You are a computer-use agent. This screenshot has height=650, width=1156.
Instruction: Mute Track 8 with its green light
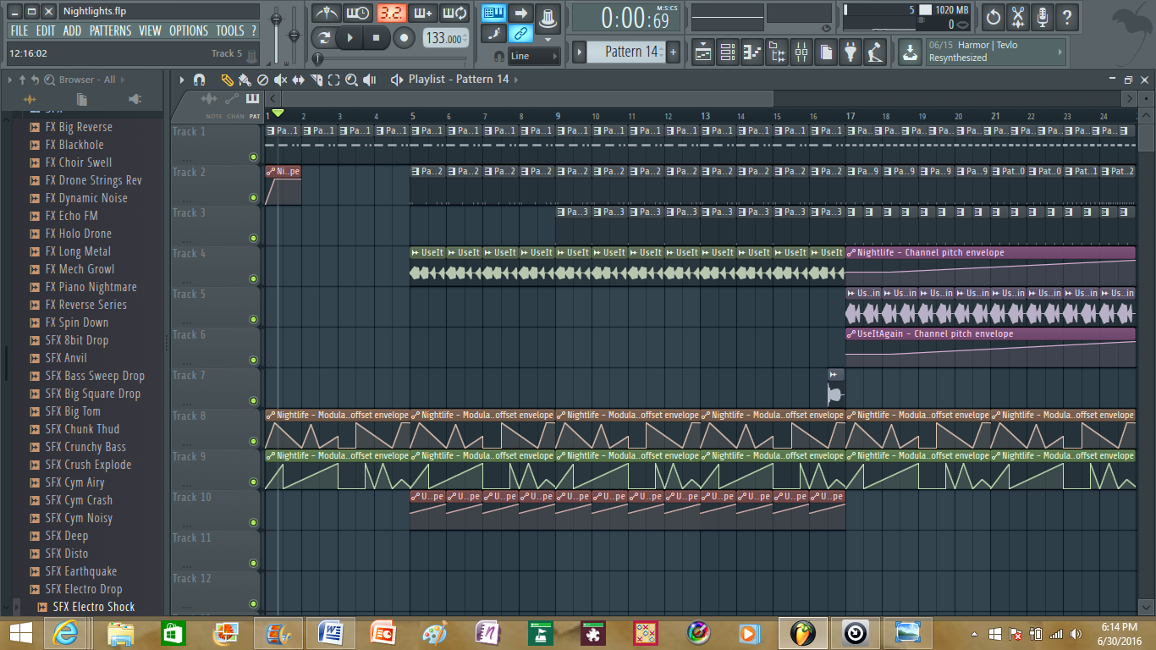pos(253,442)
